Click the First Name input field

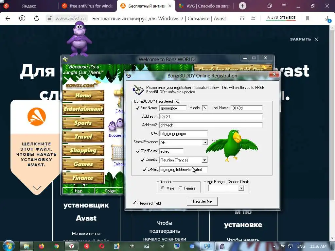(x=173, y=108)
